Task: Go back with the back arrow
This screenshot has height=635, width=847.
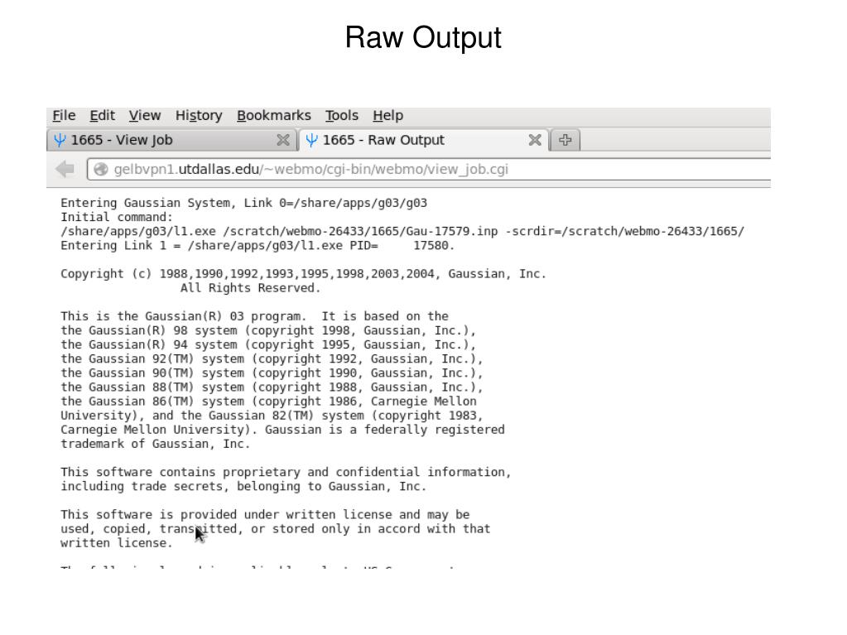Action: pos(65,169)
